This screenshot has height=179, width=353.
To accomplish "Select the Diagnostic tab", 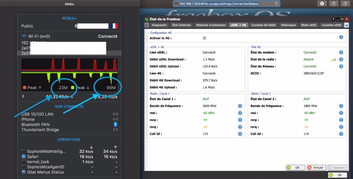I will (x=159, y=25).
